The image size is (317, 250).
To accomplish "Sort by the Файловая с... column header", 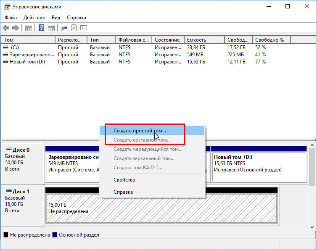I will pyautogui.click(x=134, y=40).
